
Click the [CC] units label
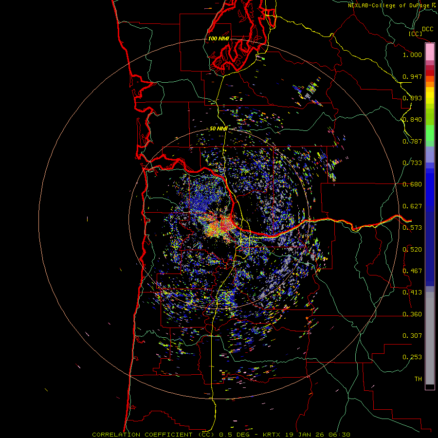pos(415,34)
